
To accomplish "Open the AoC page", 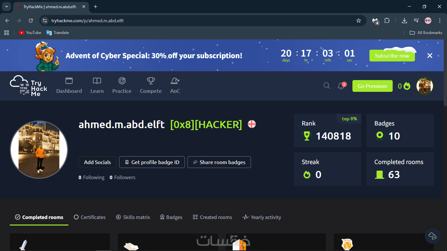I will coord(175,86).
